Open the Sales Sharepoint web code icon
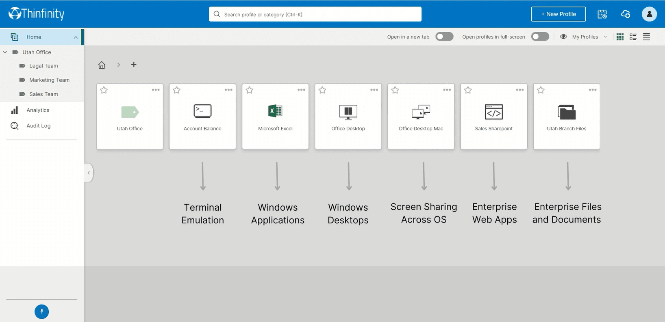The image size is (665, 322). point(494,112)
